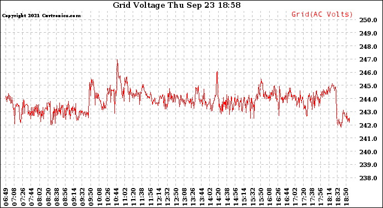This screenshot has height=208, width=383.
Task: Click the 11:02 time axis label
Action: 125,197
